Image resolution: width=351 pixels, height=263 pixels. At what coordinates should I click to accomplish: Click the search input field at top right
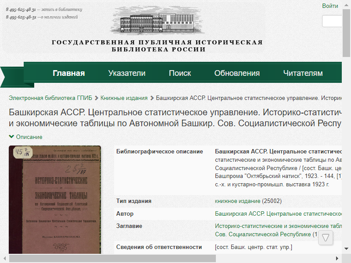(332, 21)
